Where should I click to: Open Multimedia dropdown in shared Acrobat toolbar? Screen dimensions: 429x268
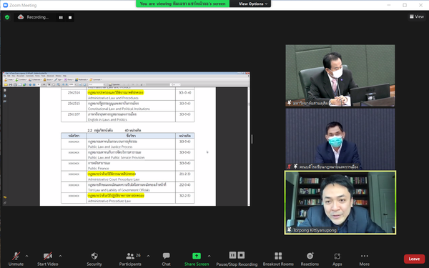[82, 79]
